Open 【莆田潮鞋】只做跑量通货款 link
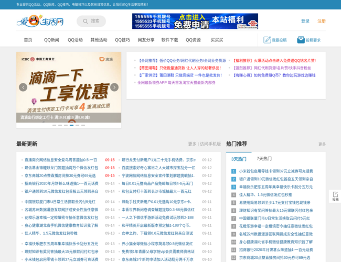341x262 pixels. [x=179, y=68]
